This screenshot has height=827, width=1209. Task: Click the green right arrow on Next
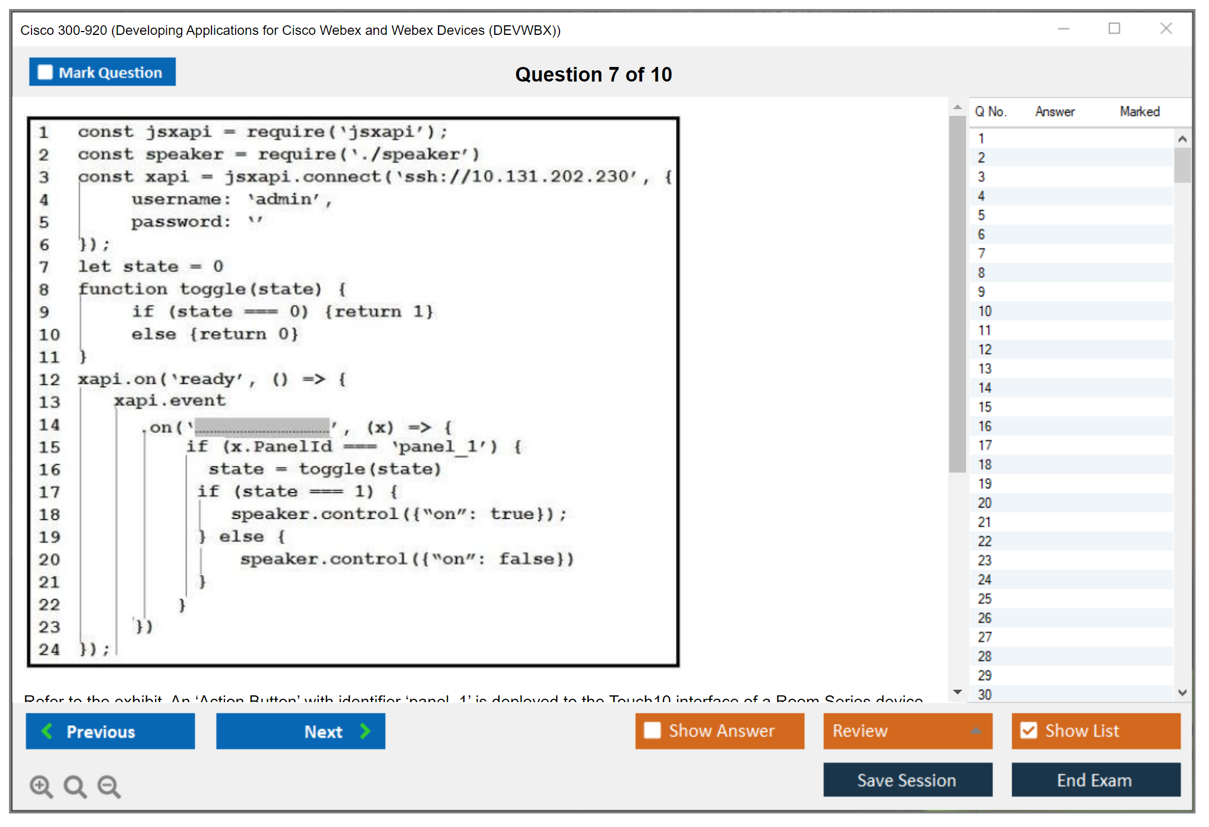click(x=366, y=731)
